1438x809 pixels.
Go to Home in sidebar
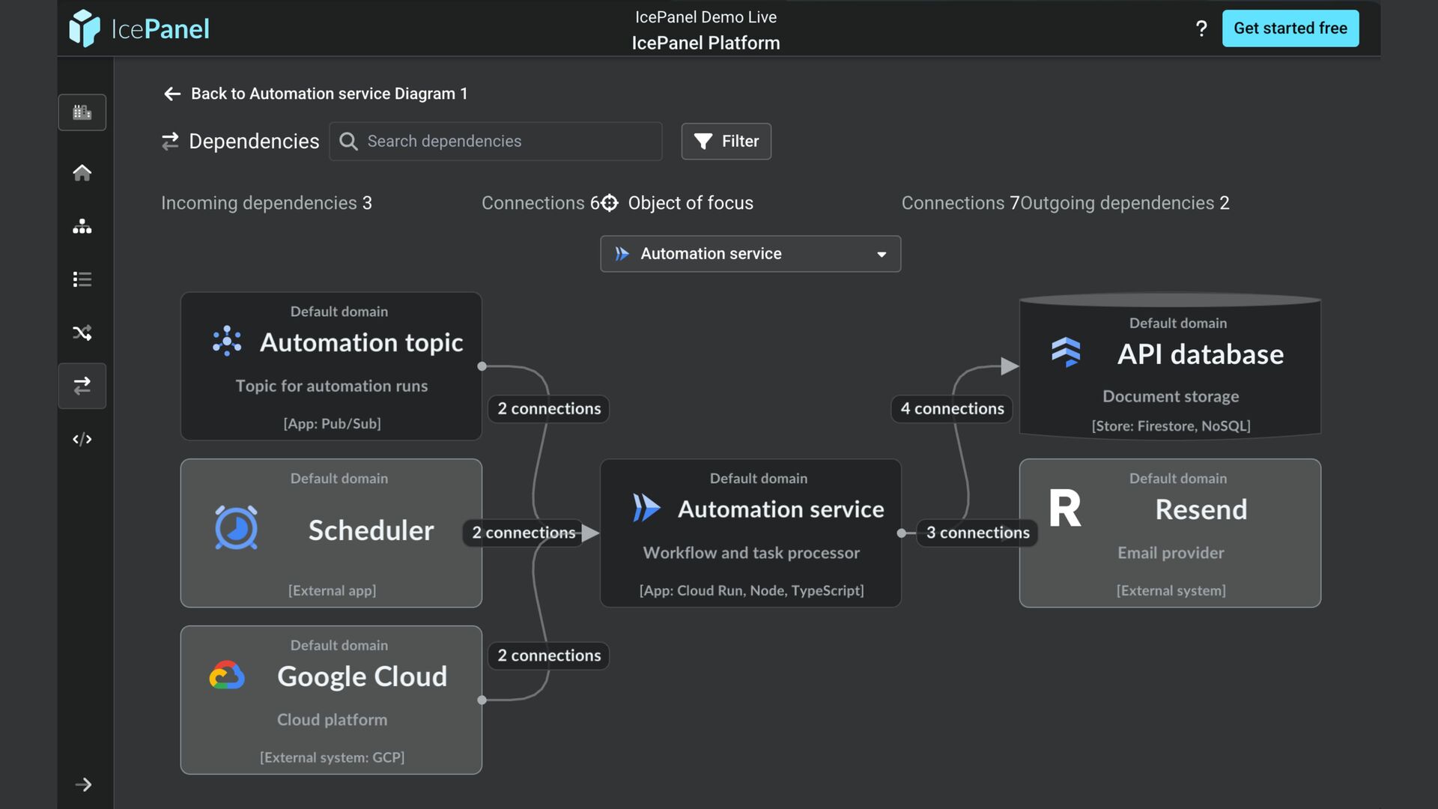tap(82, 172)
